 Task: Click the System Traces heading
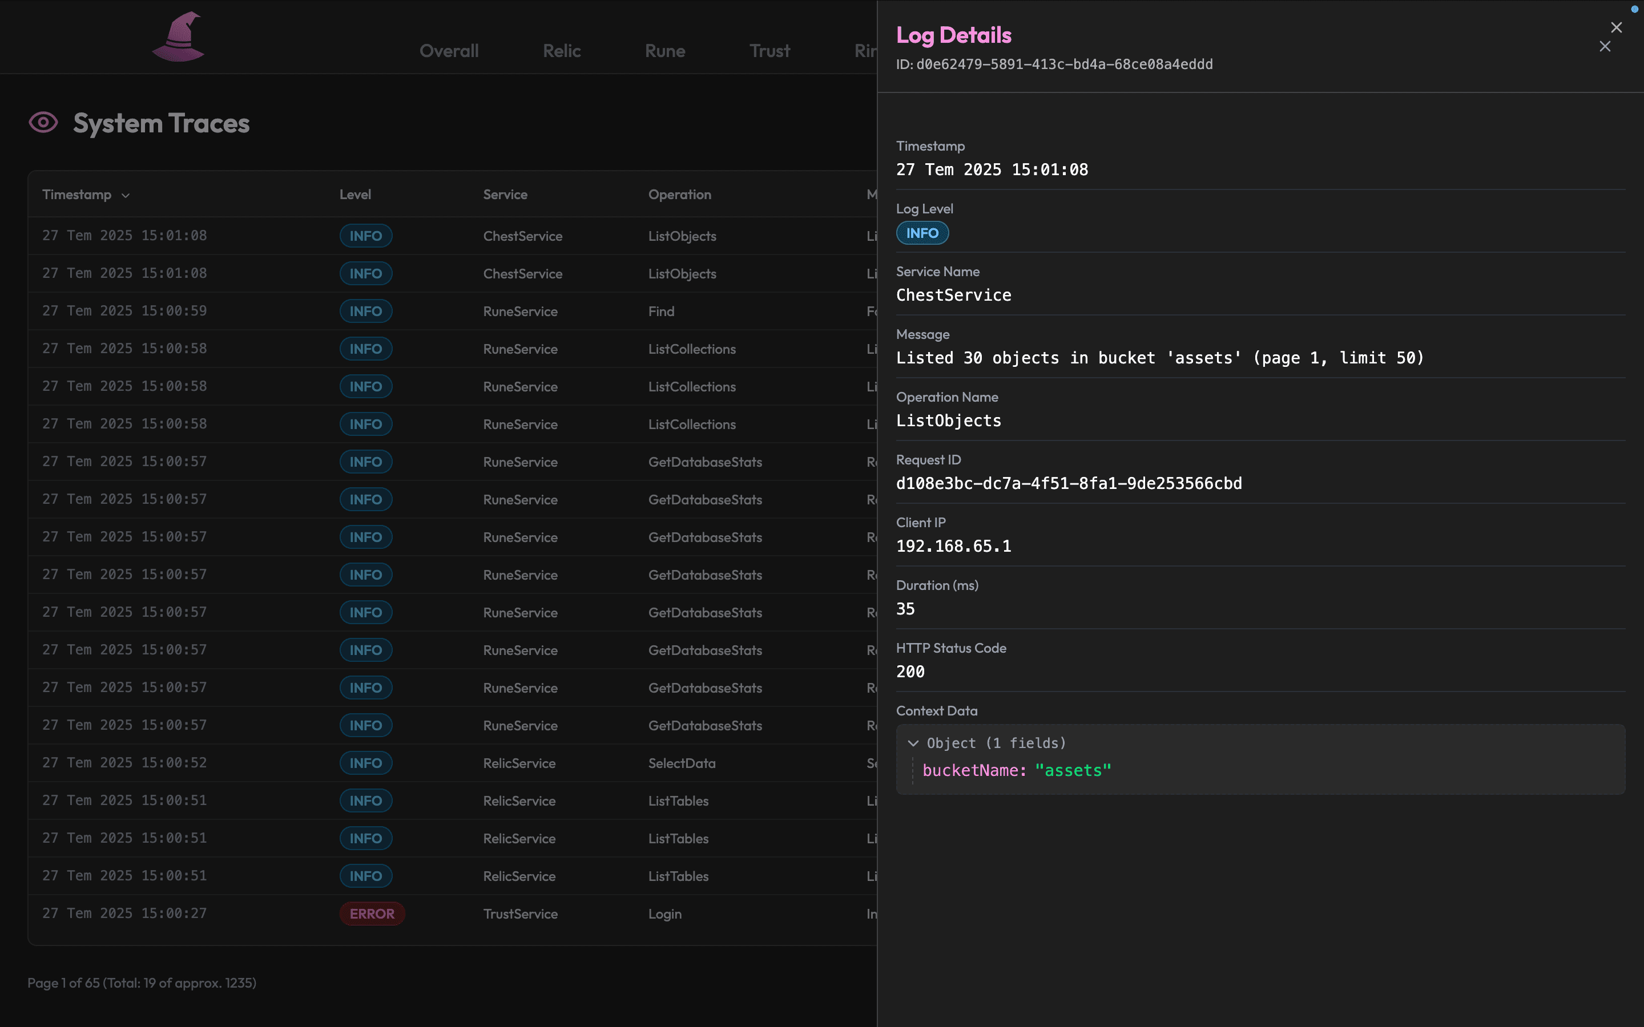pyautogui.click(x=161, y=123)
